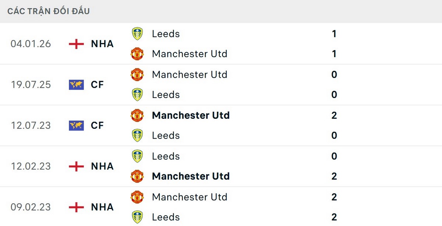The image size is (442, 226).
Task: Click the Manchester Utd crest in the 12.07.23 match
Action: click(137, 115)
